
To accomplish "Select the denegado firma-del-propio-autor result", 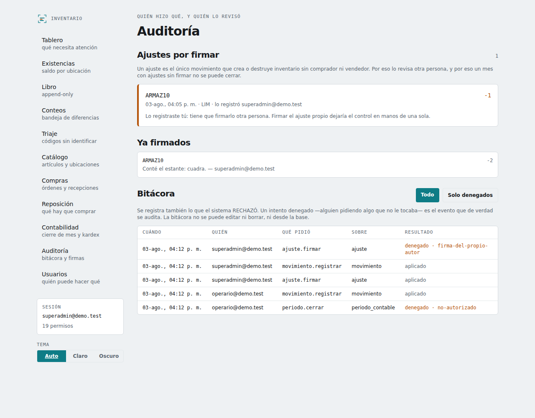I will pyautogui.click(x=446, y=249).
